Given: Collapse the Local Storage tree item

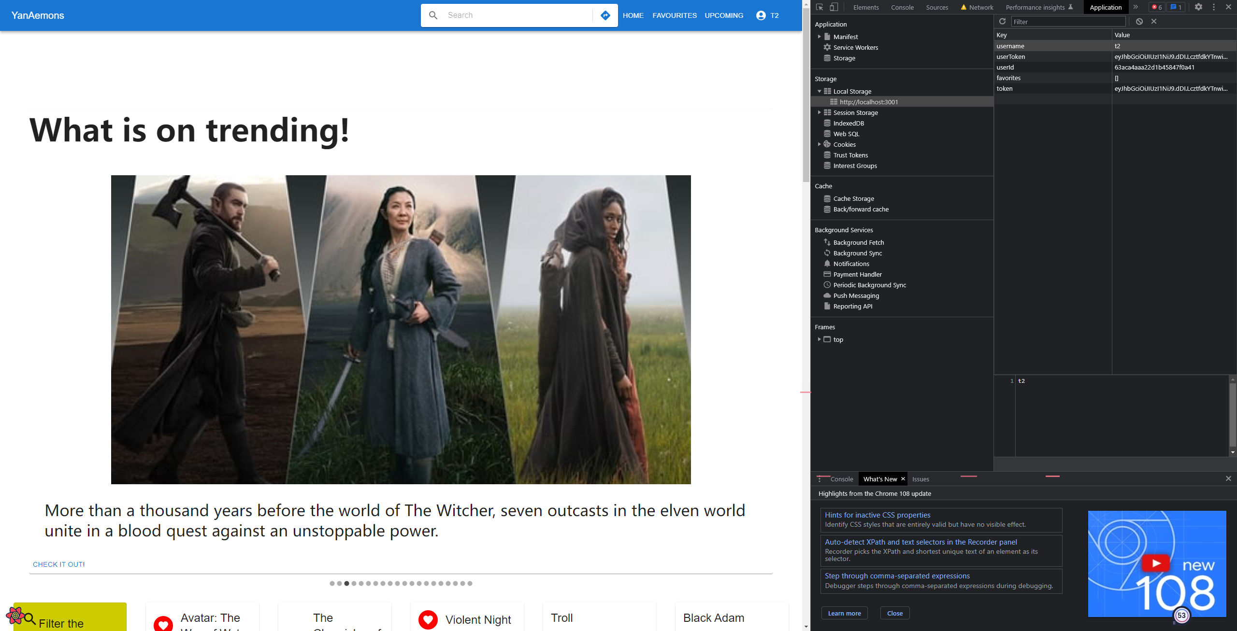Looking at the screenshot, I should [x=820, y=91].
